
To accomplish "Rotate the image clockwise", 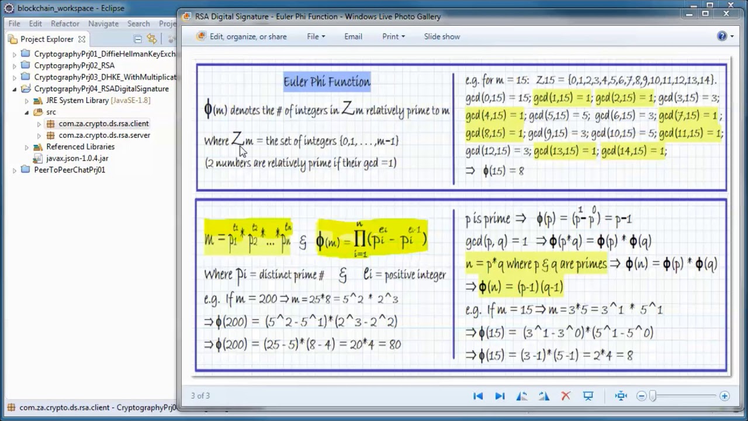I will point(543,396).
